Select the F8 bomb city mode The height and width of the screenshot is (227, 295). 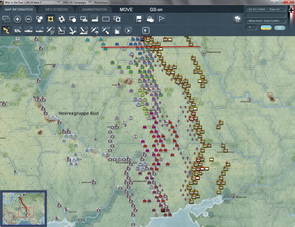coord(84,30)
